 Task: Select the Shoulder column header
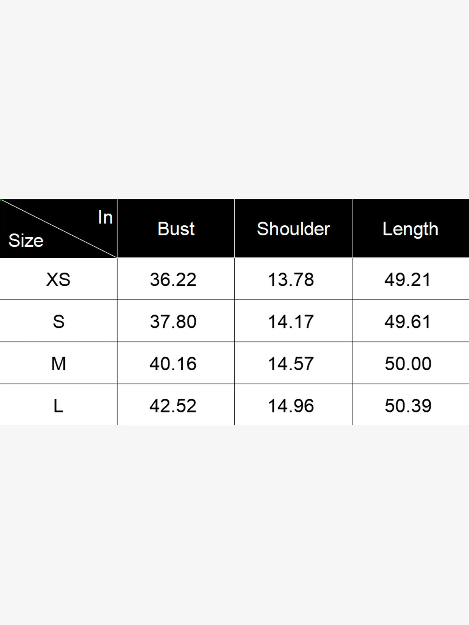point(293,229)
